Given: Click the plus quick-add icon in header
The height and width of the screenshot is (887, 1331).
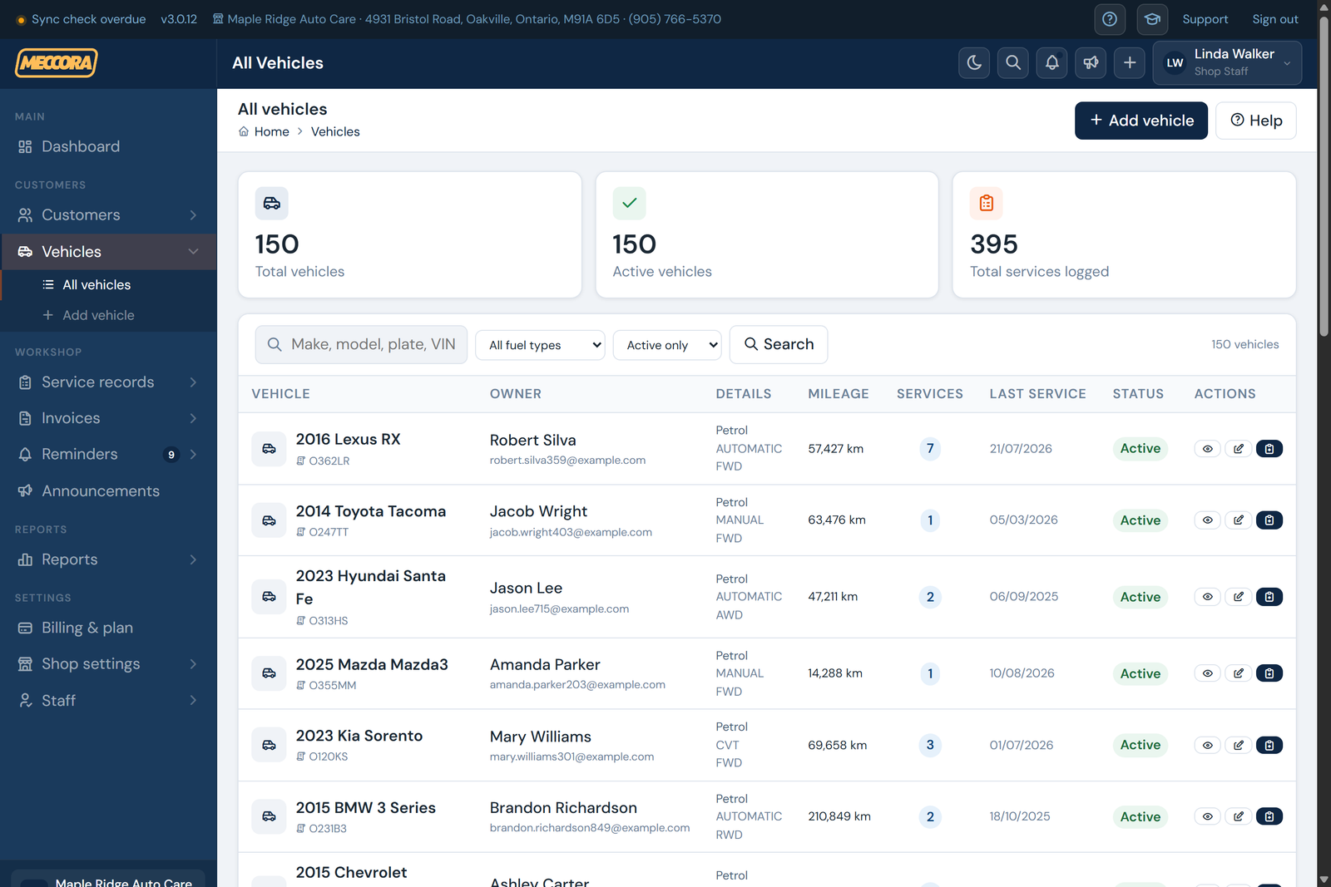Looking at the screenshot, I should [1130, 62].
